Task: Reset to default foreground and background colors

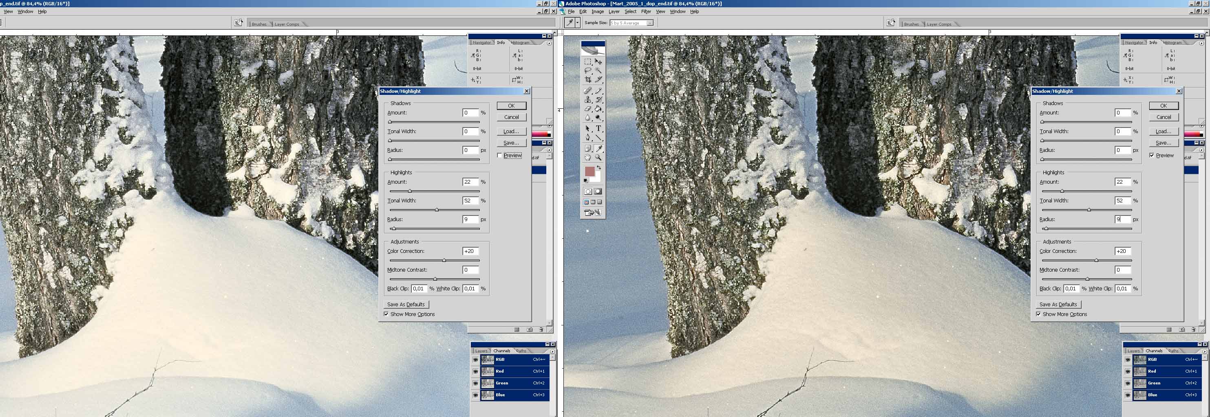Action: click(x=586, y=180)
